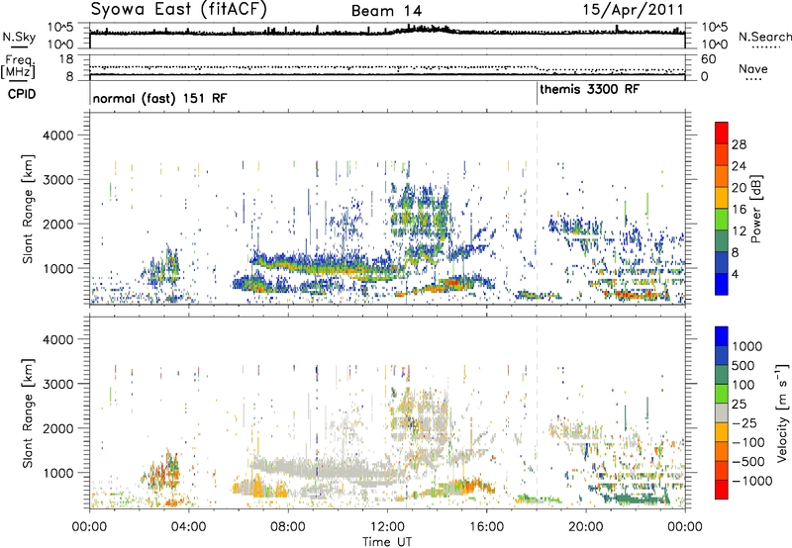The height and width of the screenshot is (548, 792).
Task: Click the 'Syowa East (fitACF)' title
Action: coord(178,10)
